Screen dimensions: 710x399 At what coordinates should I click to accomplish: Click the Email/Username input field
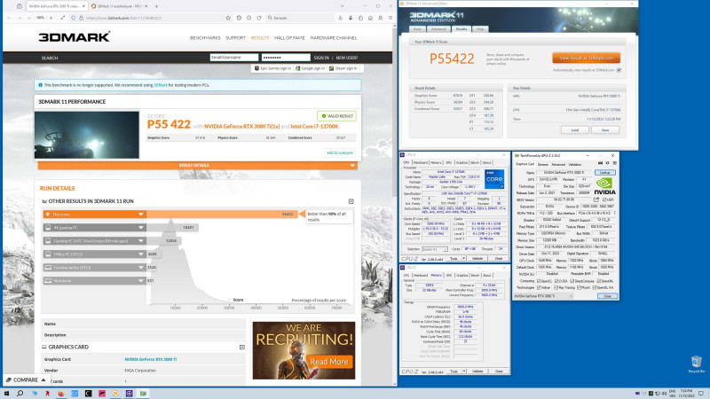[x=234, y=58]
